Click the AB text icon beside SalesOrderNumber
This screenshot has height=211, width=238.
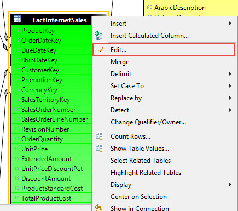coord(16,109)
